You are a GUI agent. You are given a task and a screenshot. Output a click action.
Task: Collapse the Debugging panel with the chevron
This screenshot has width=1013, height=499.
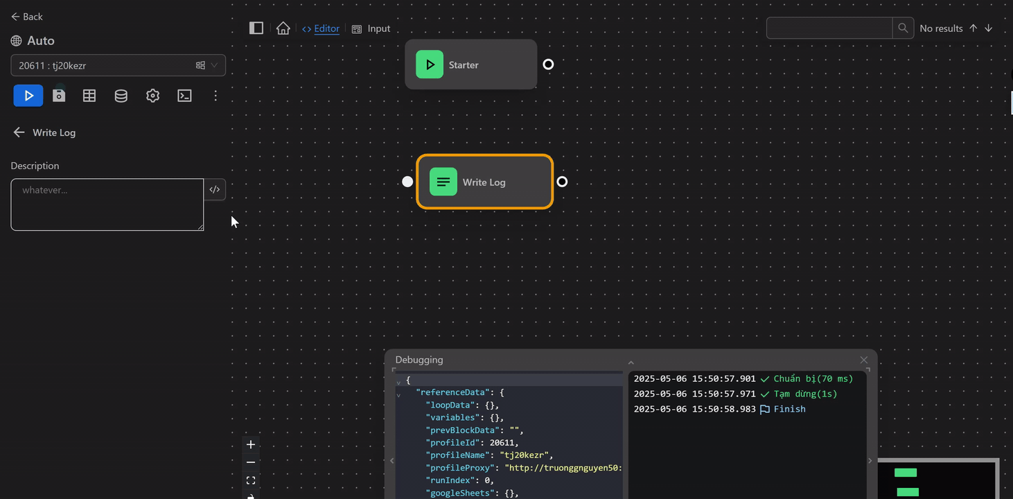[x=631, y=362]
